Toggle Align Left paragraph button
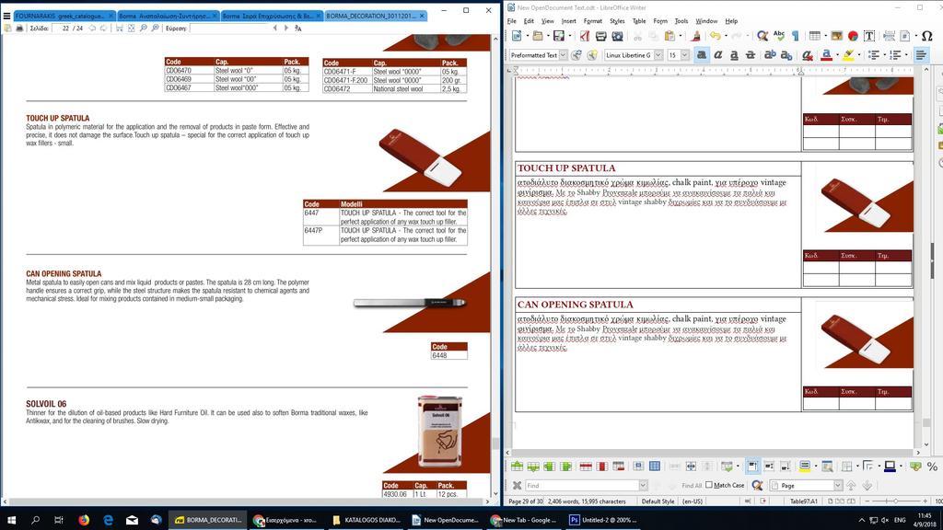This screenshot has width=943, height=530. tap(921, 55)
